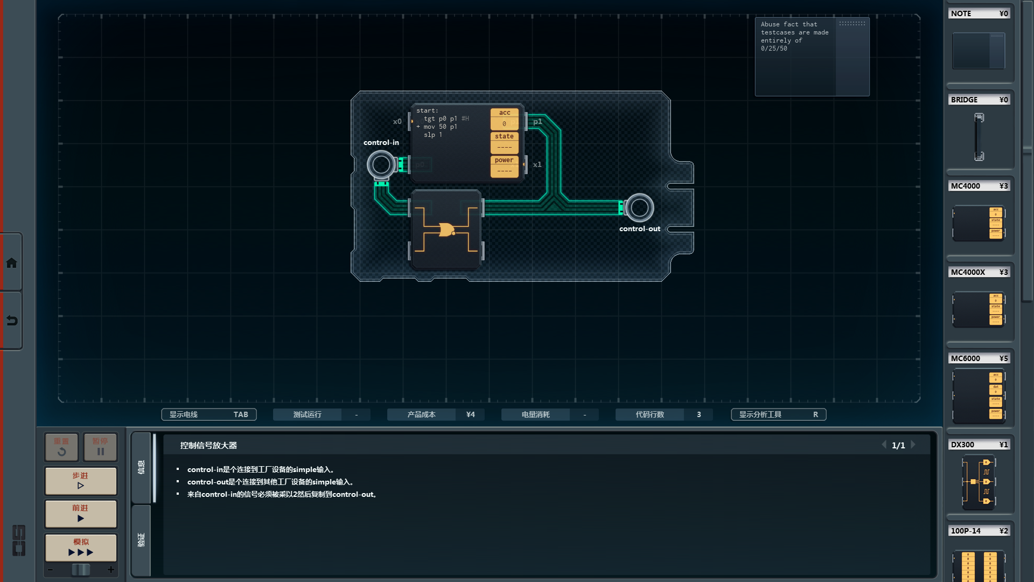
Task: Go to next page arrow beside 1/1
Action: pos(913,445)
